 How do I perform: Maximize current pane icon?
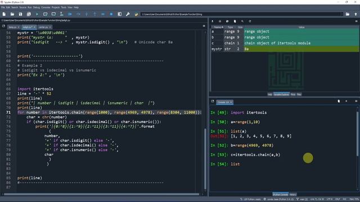120,14
